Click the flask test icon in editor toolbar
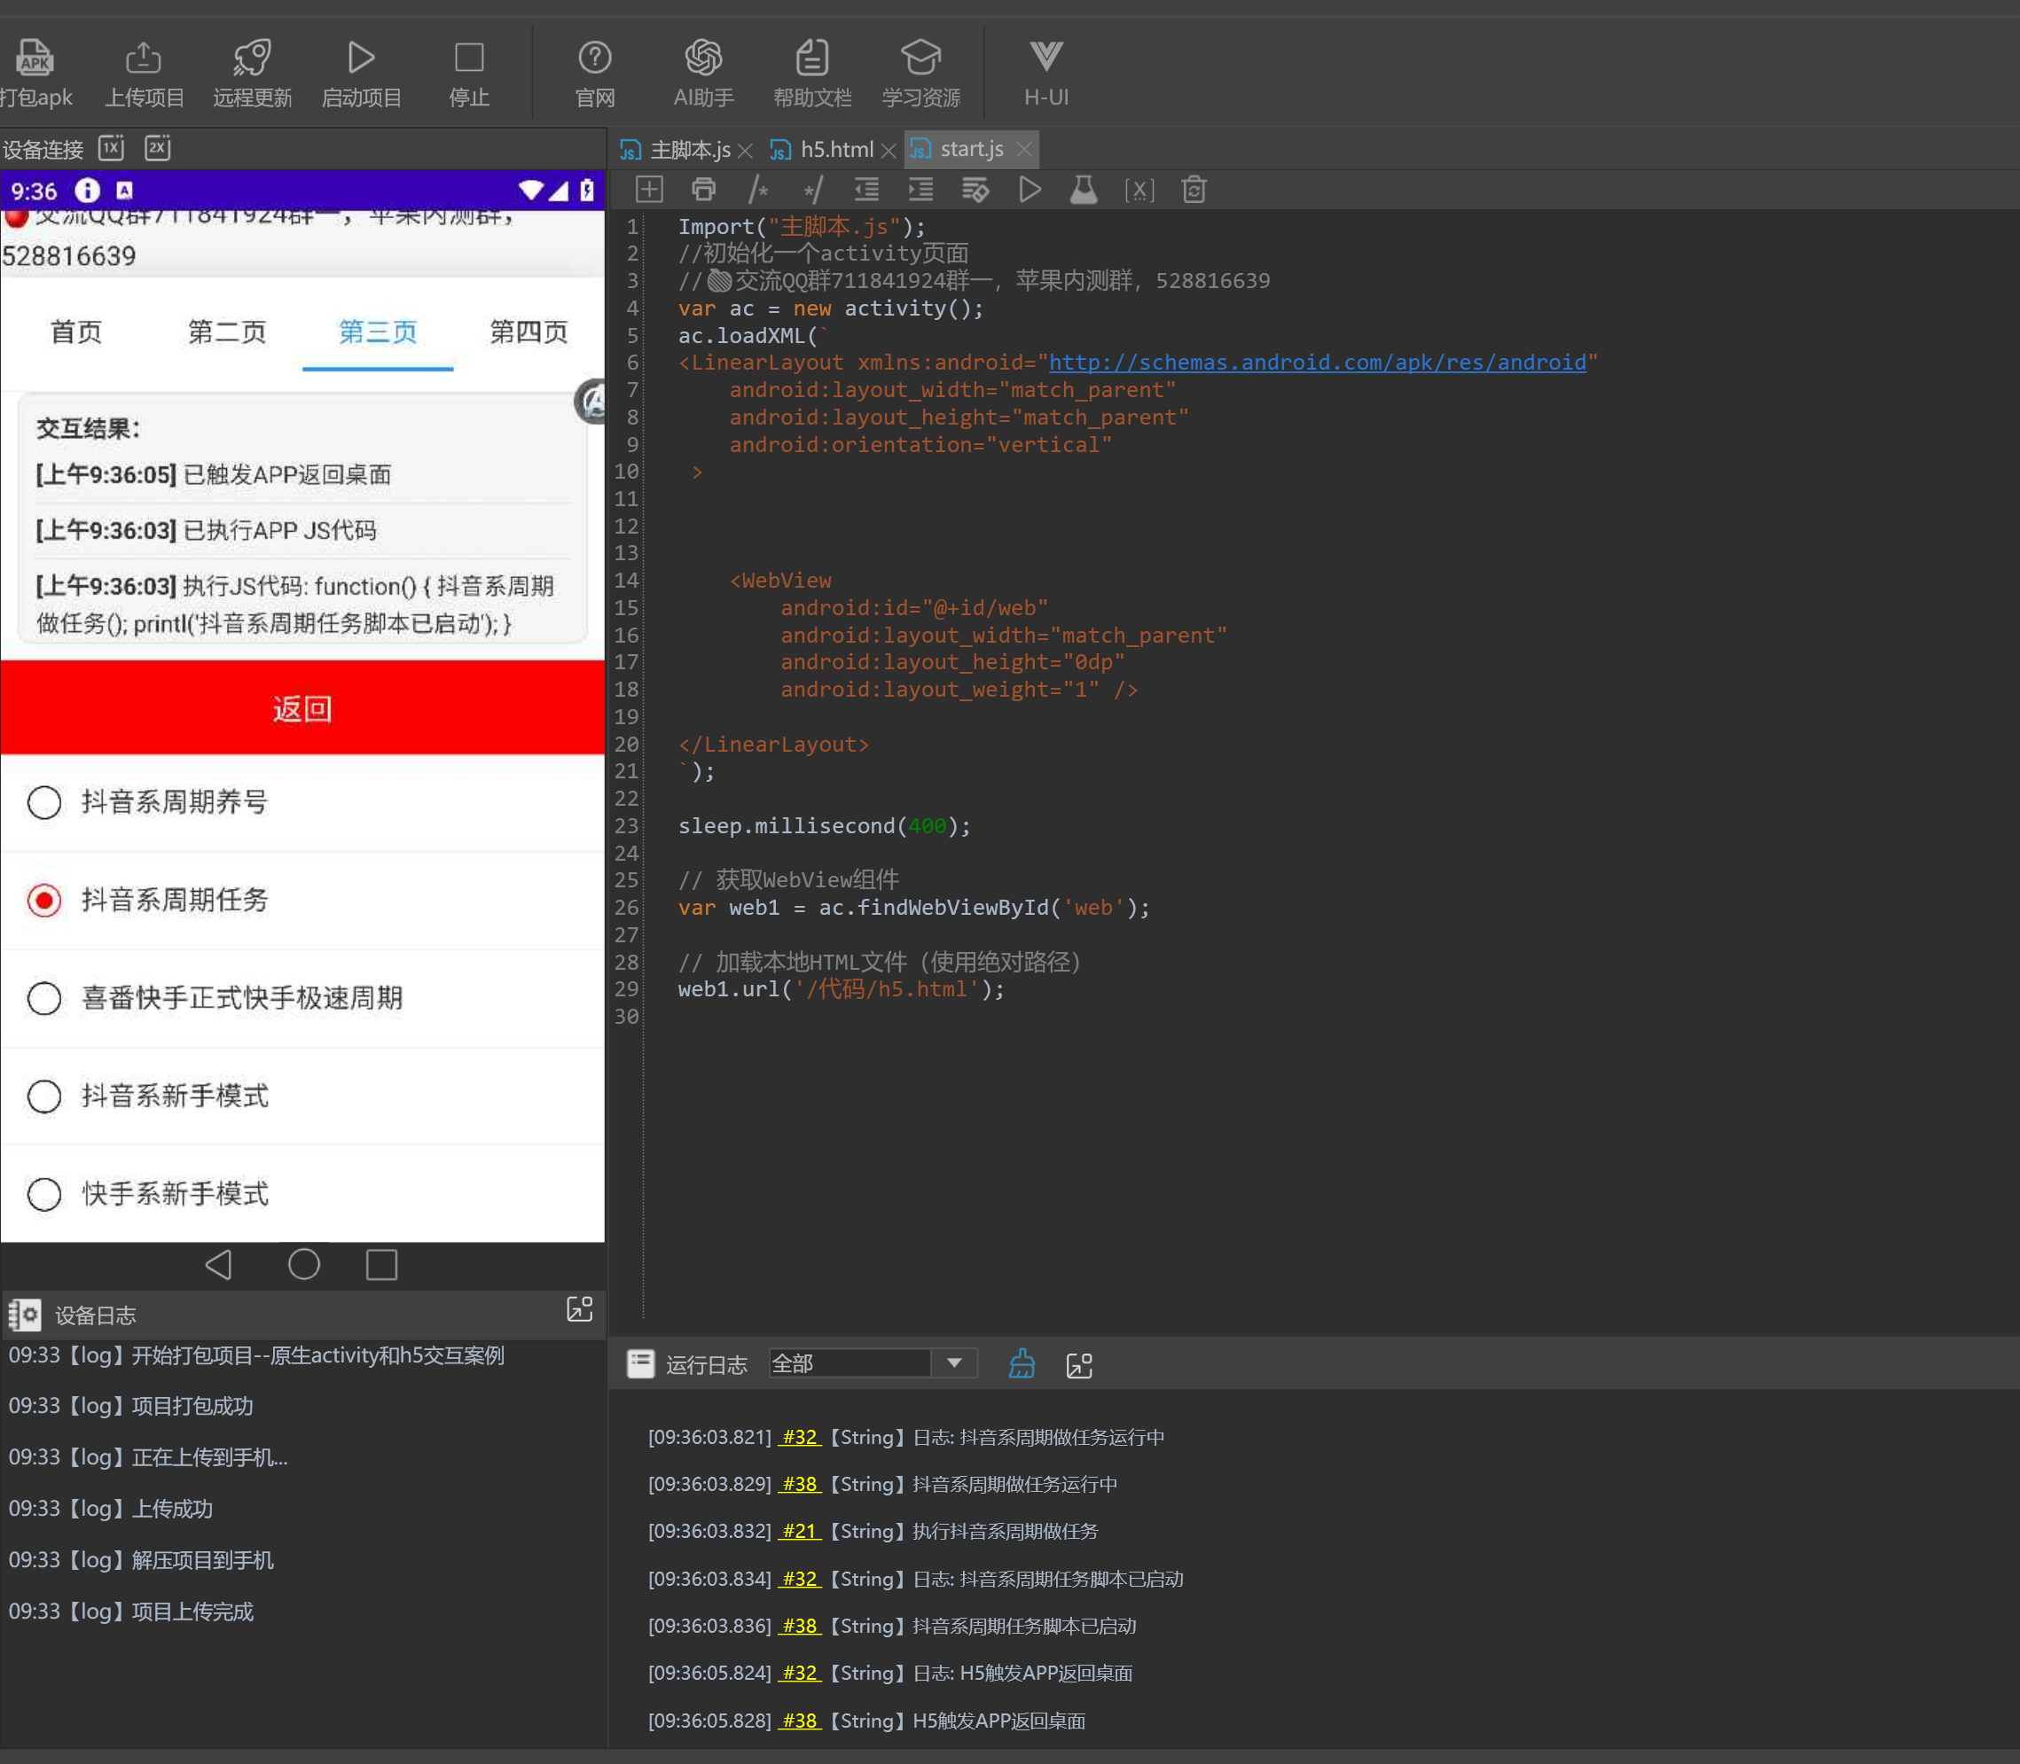The width and height of the screenshot is (2020, 1764). (x=1084, y=189)
